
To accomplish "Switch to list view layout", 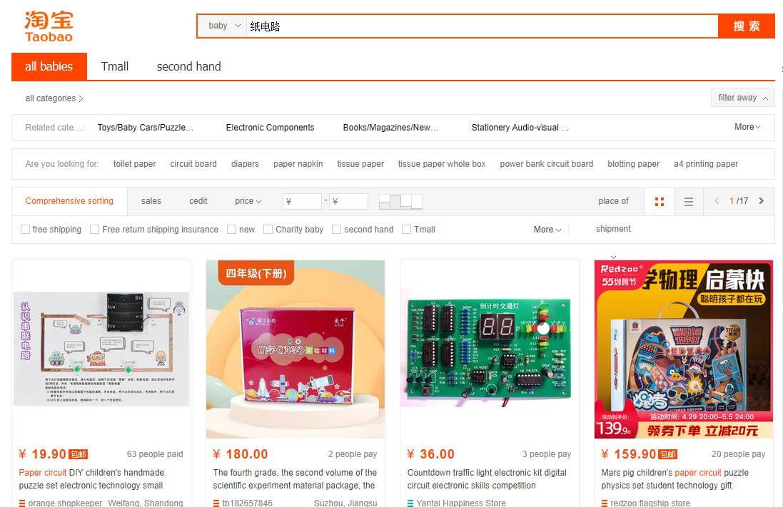I will (x=688, y=201).
